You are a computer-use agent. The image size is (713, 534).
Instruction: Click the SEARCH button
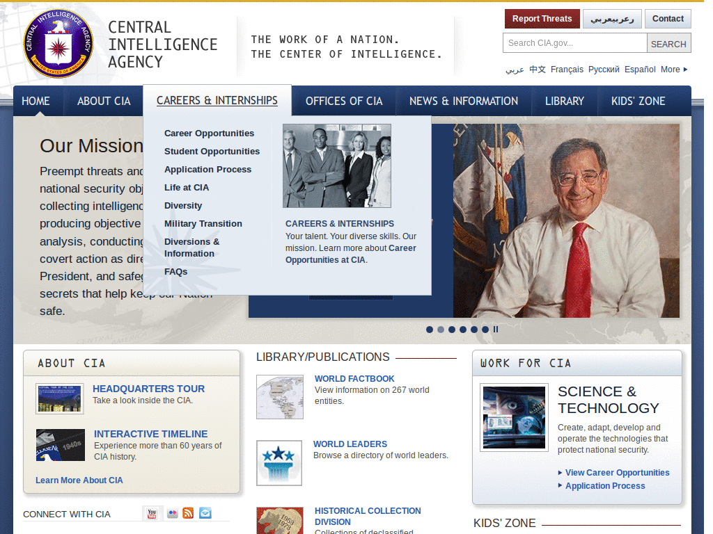[668, 43]
